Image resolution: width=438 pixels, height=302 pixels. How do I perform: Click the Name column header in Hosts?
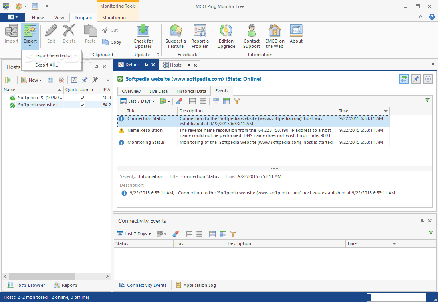pos(32,90)
